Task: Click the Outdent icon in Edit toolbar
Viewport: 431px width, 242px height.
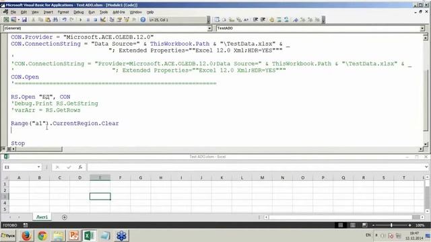Action: (263, 19)
